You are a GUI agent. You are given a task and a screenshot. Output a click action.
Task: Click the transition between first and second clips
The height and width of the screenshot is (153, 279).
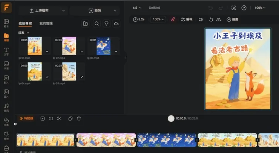click(76, 140)
